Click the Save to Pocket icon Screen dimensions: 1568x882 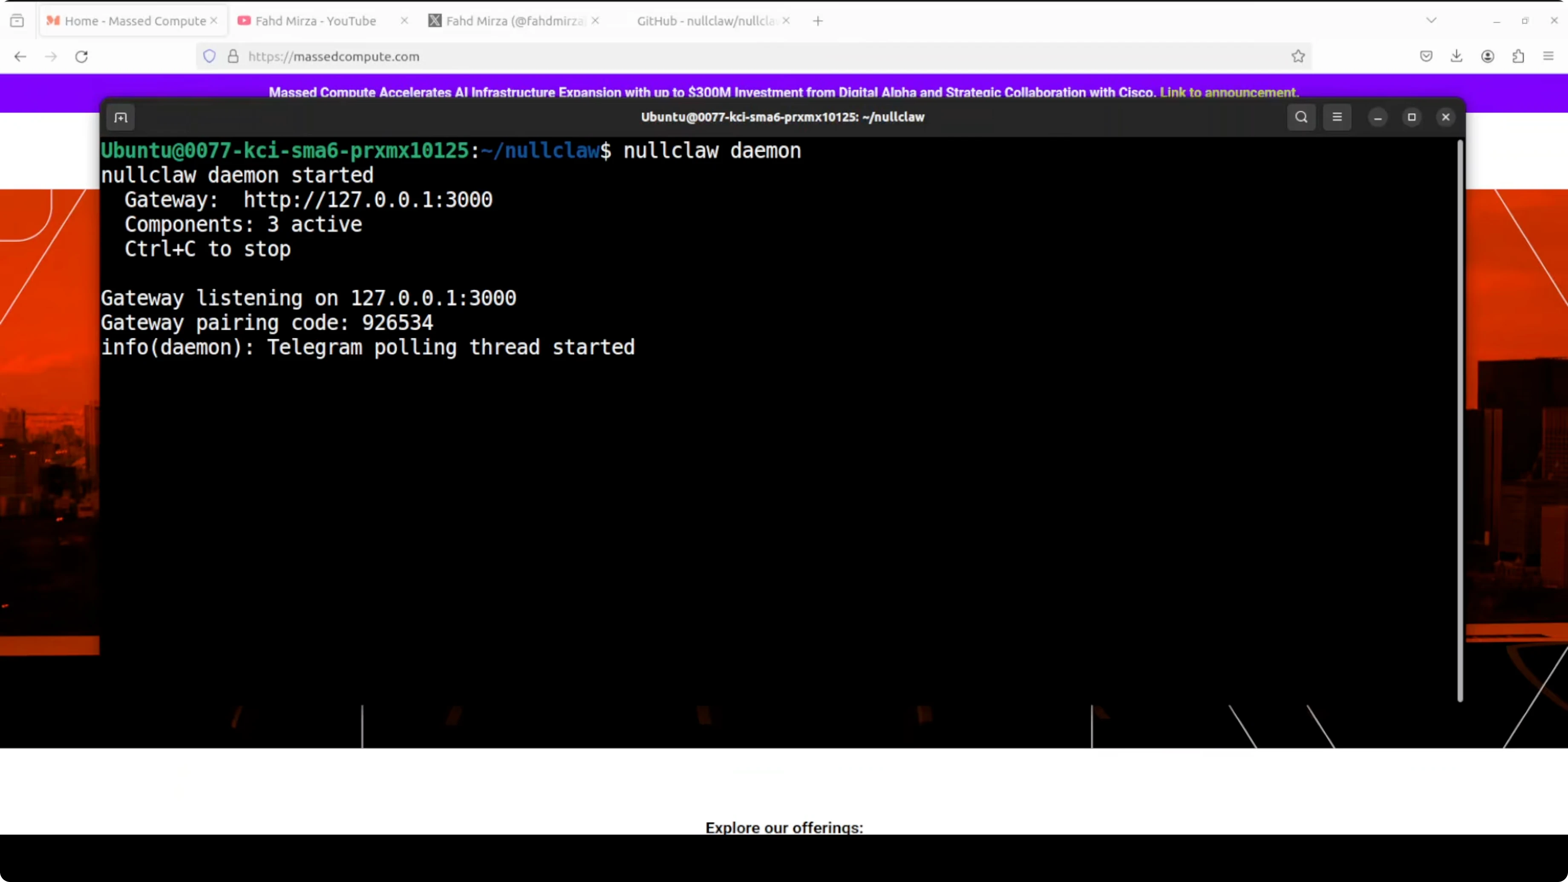[x=1426, y=57]
